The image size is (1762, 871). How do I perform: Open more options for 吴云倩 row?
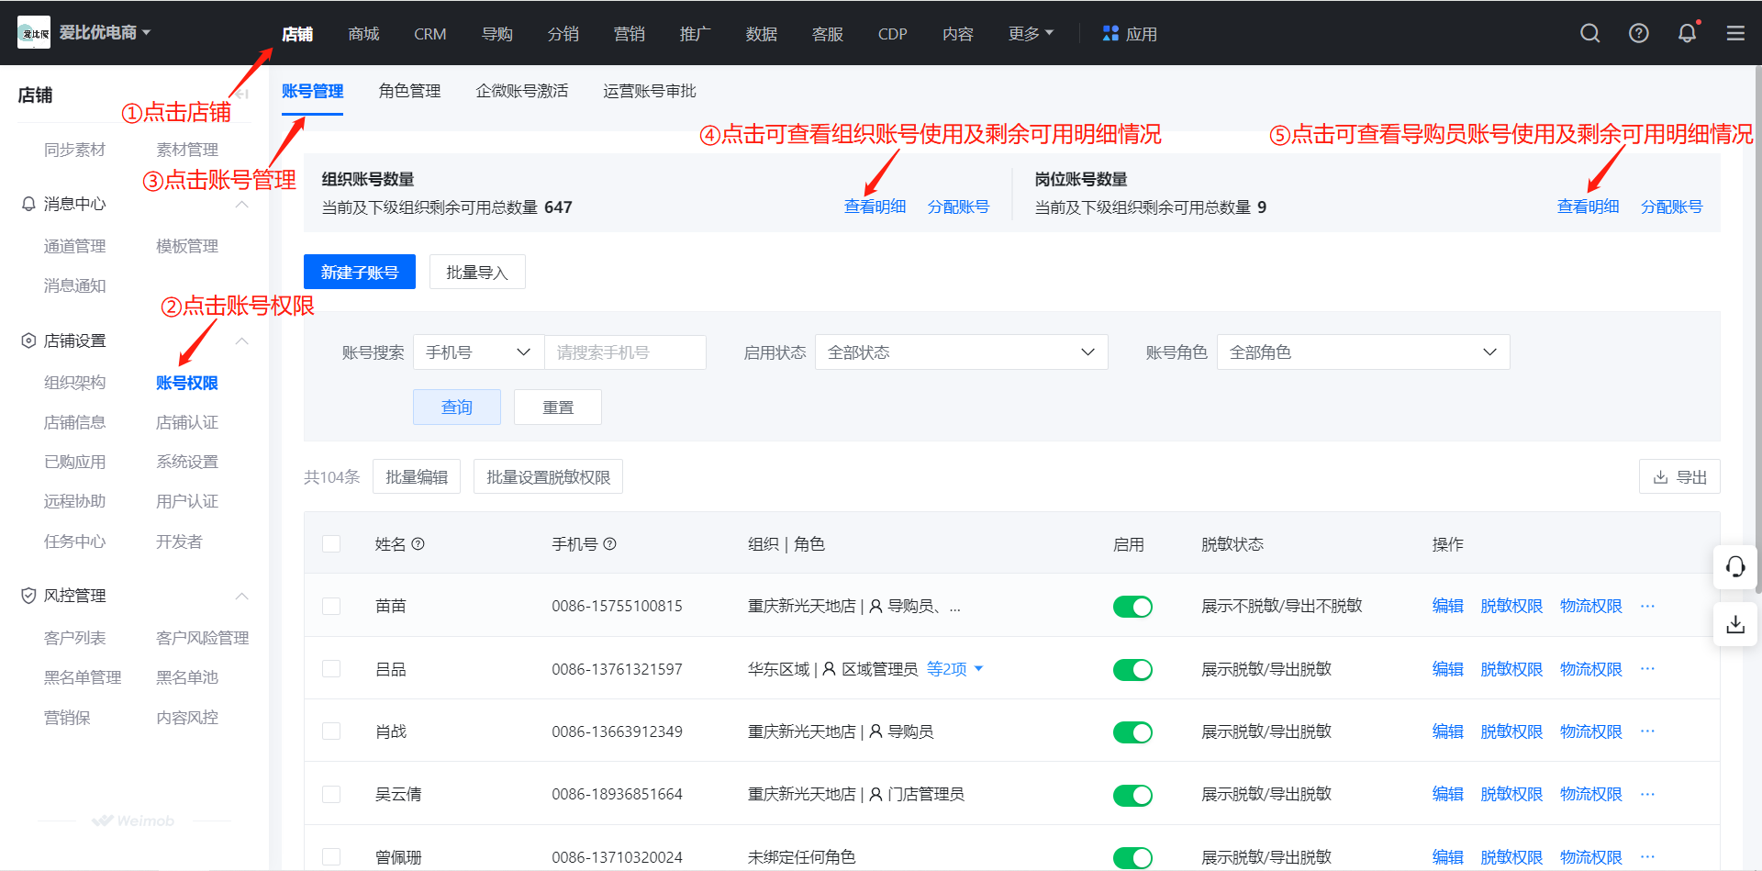(1647, 794)
